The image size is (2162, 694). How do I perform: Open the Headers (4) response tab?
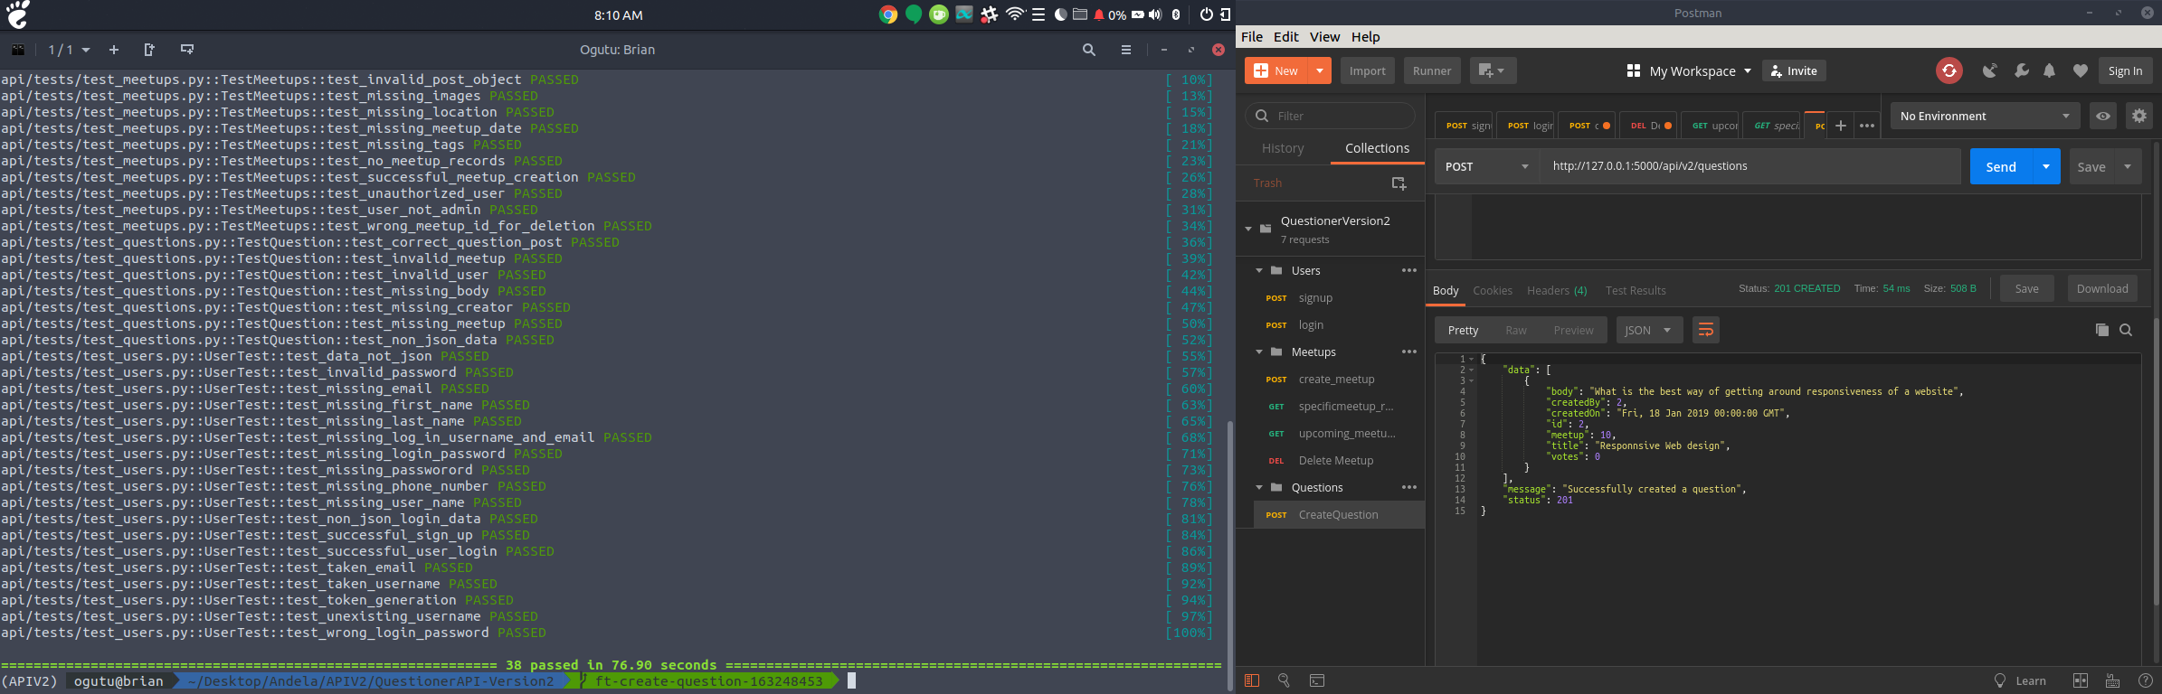1557,290
